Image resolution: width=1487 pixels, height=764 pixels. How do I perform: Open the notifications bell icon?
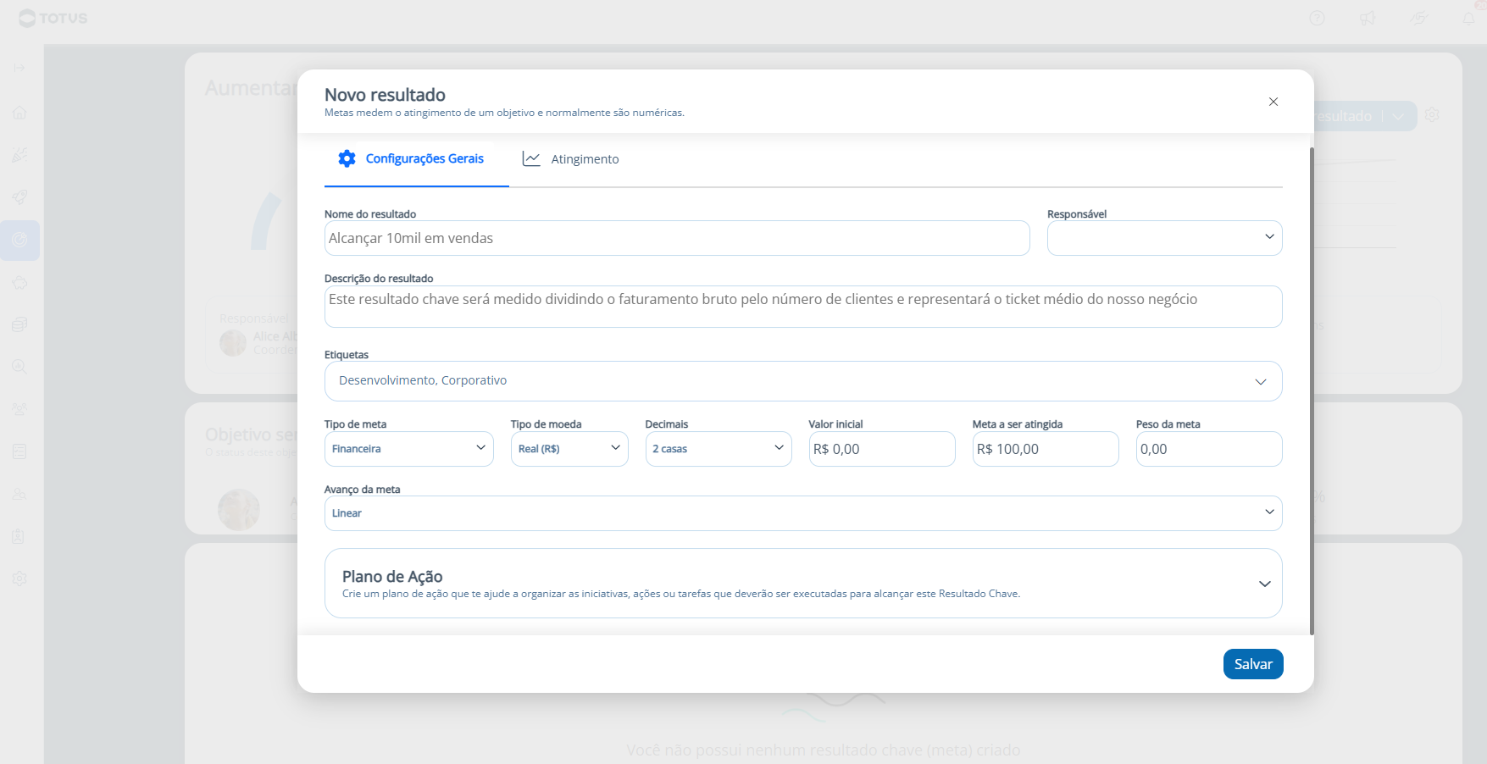pyautogui.click(x=1469, y=18)
